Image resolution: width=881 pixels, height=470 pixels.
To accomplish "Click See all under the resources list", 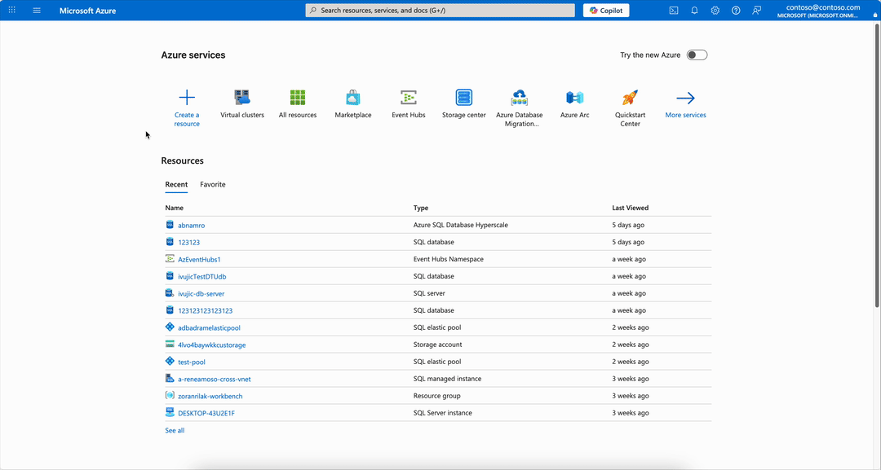I will pyautogui.click(x=174, y=429).
